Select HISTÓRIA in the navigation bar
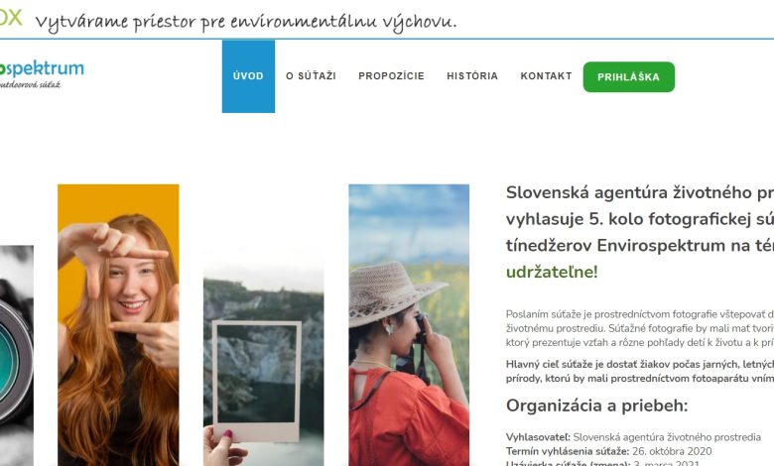Viewport: 774px width, 466px height. click(472, 76)
